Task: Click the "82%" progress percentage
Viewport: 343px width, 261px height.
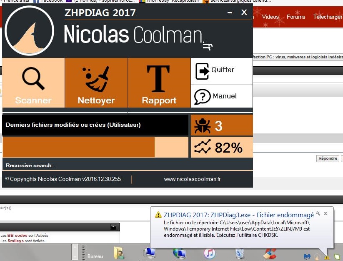Action: click(228, 148)
